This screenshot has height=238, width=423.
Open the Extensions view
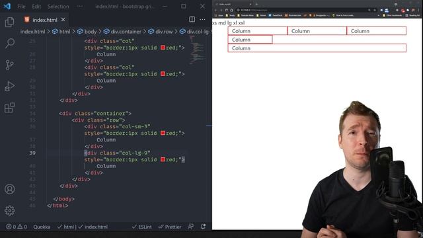point(10,108)
